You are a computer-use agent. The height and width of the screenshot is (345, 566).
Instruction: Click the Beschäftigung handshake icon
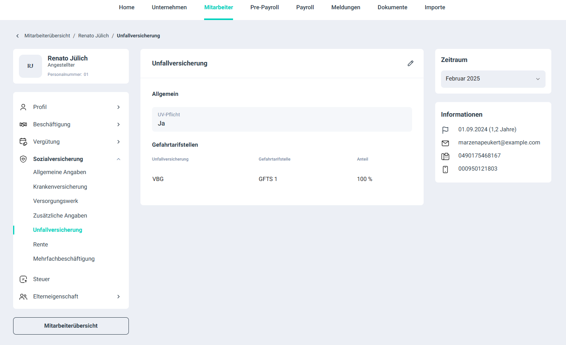(23, 124)
